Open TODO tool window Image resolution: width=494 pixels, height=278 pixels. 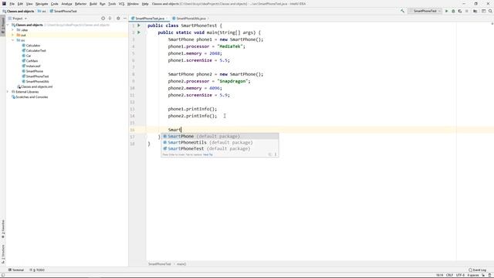point(37,270)
